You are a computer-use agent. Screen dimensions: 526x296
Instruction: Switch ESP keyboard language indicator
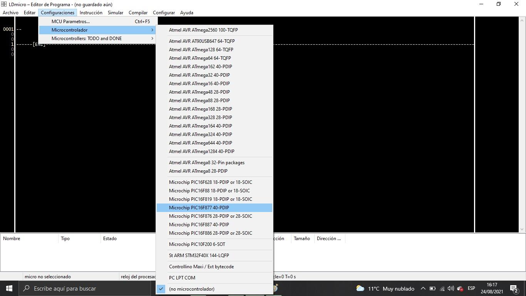[471, 288]
